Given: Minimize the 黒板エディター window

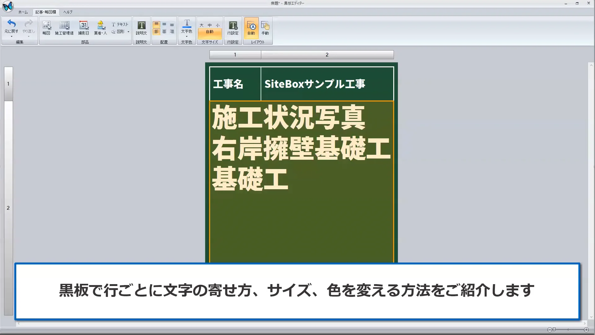Looking at the screenshot, I should pyautogui.click(x=566, y=3).
